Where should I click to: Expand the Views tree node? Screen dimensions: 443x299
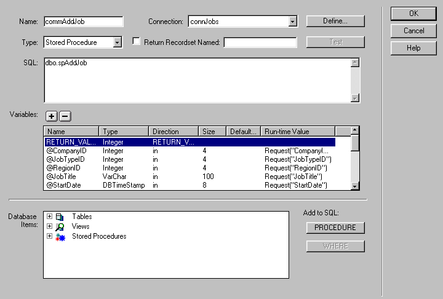point(49,226)
